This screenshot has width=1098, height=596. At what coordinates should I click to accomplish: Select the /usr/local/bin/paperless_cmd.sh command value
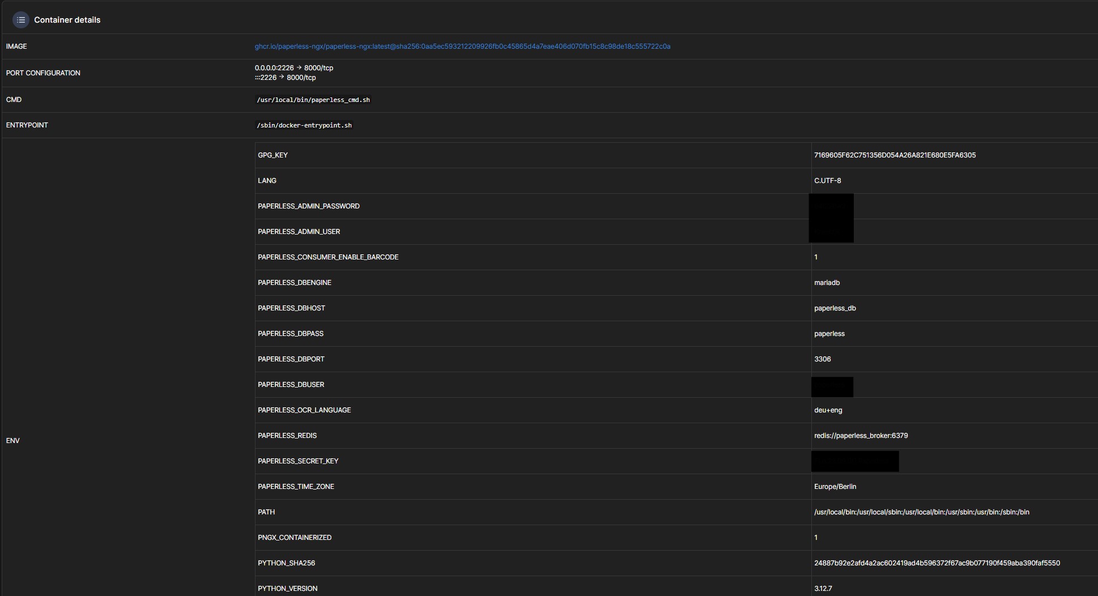coord(313,100)
